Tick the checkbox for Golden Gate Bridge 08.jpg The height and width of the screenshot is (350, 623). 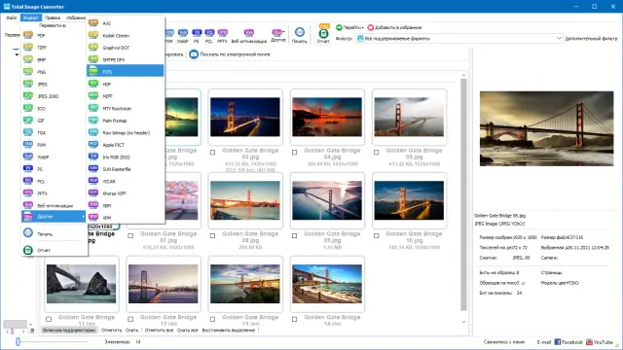(x=212, y=235)
